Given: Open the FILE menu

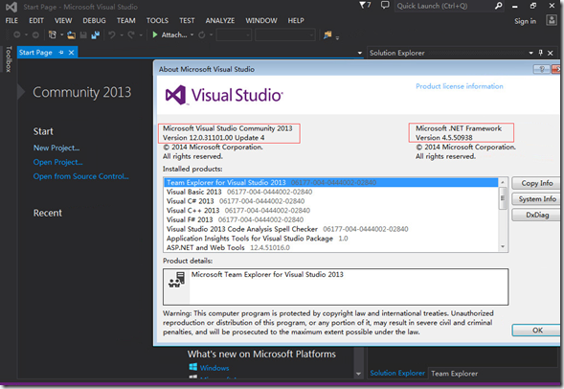Looking at the screenshot, I should click(11, 20).
